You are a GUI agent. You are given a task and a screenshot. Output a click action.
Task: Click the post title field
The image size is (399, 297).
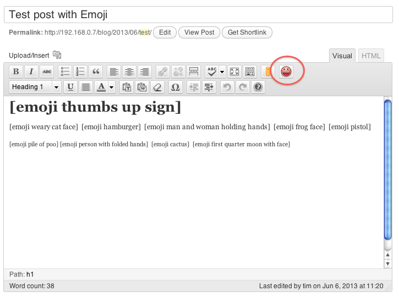pos(198,15)
